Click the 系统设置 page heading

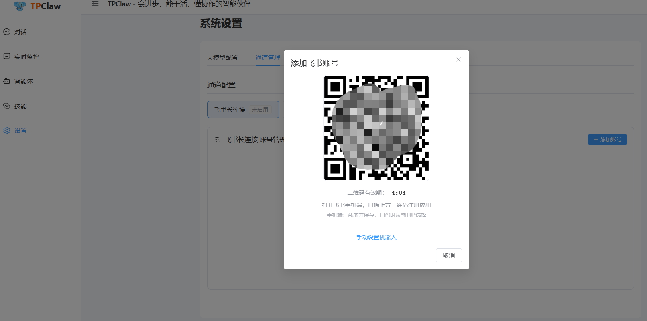pyautogui.click(x=221, y=24)
